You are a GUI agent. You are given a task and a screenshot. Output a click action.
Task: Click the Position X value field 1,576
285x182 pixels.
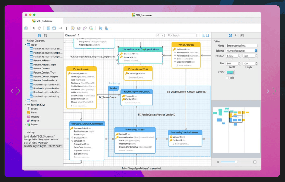click(232, 56)
